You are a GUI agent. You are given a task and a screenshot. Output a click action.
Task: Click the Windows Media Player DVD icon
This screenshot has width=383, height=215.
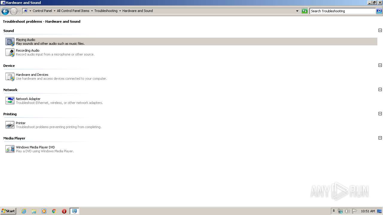pos(10,149)
